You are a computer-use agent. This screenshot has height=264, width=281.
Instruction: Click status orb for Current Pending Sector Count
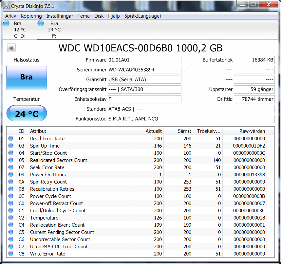(11, 232)
